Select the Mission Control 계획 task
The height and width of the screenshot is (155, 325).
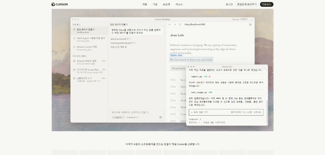tap(89, 48)
